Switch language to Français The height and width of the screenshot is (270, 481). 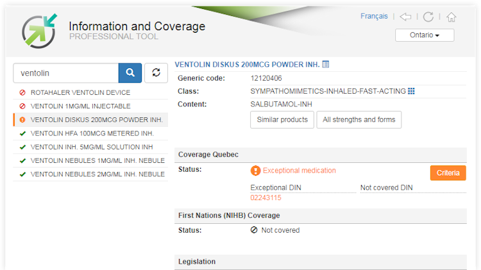[374, 16]
